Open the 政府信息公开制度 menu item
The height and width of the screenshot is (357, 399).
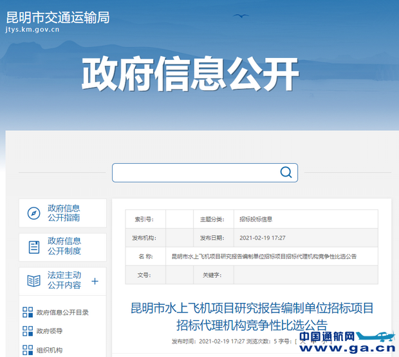[x=64, y=246]
